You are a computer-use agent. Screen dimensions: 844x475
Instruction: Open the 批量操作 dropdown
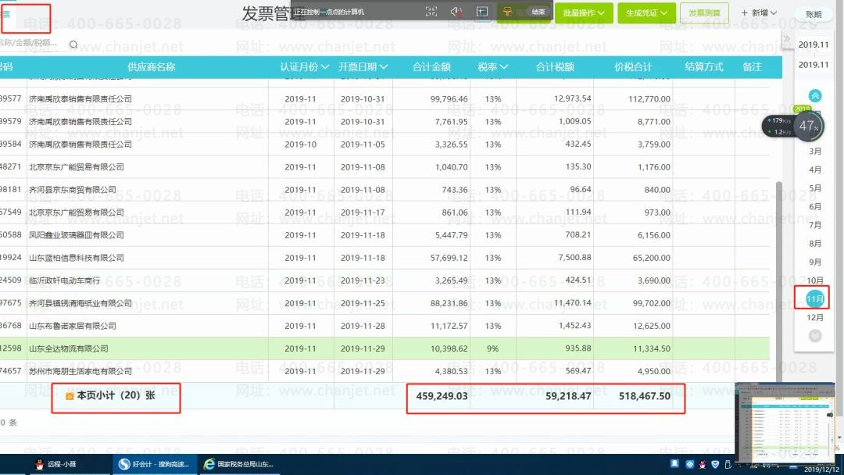tap(583, 13)
